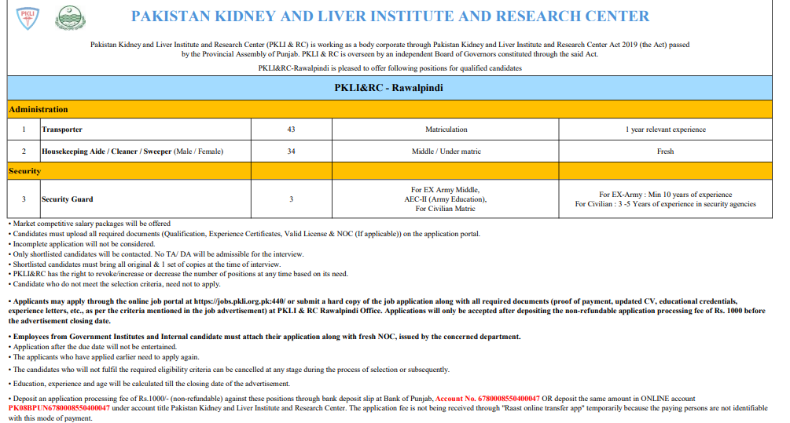Click the 43 vacancies cell for Transporter
The width and height of the screenshot is (790, 423).
pyautogui.click(x=292, y=129)
